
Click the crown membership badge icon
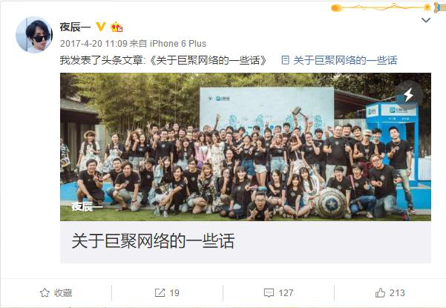click(x=117, y=27)
